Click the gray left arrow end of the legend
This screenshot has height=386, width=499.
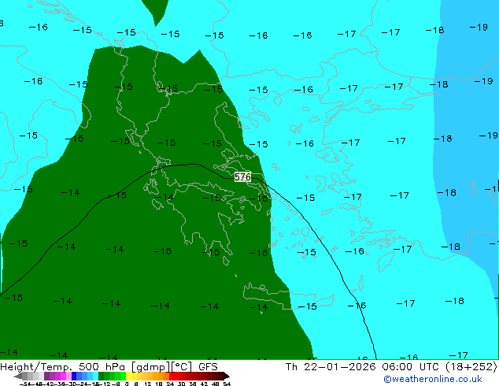coord(18,377)
